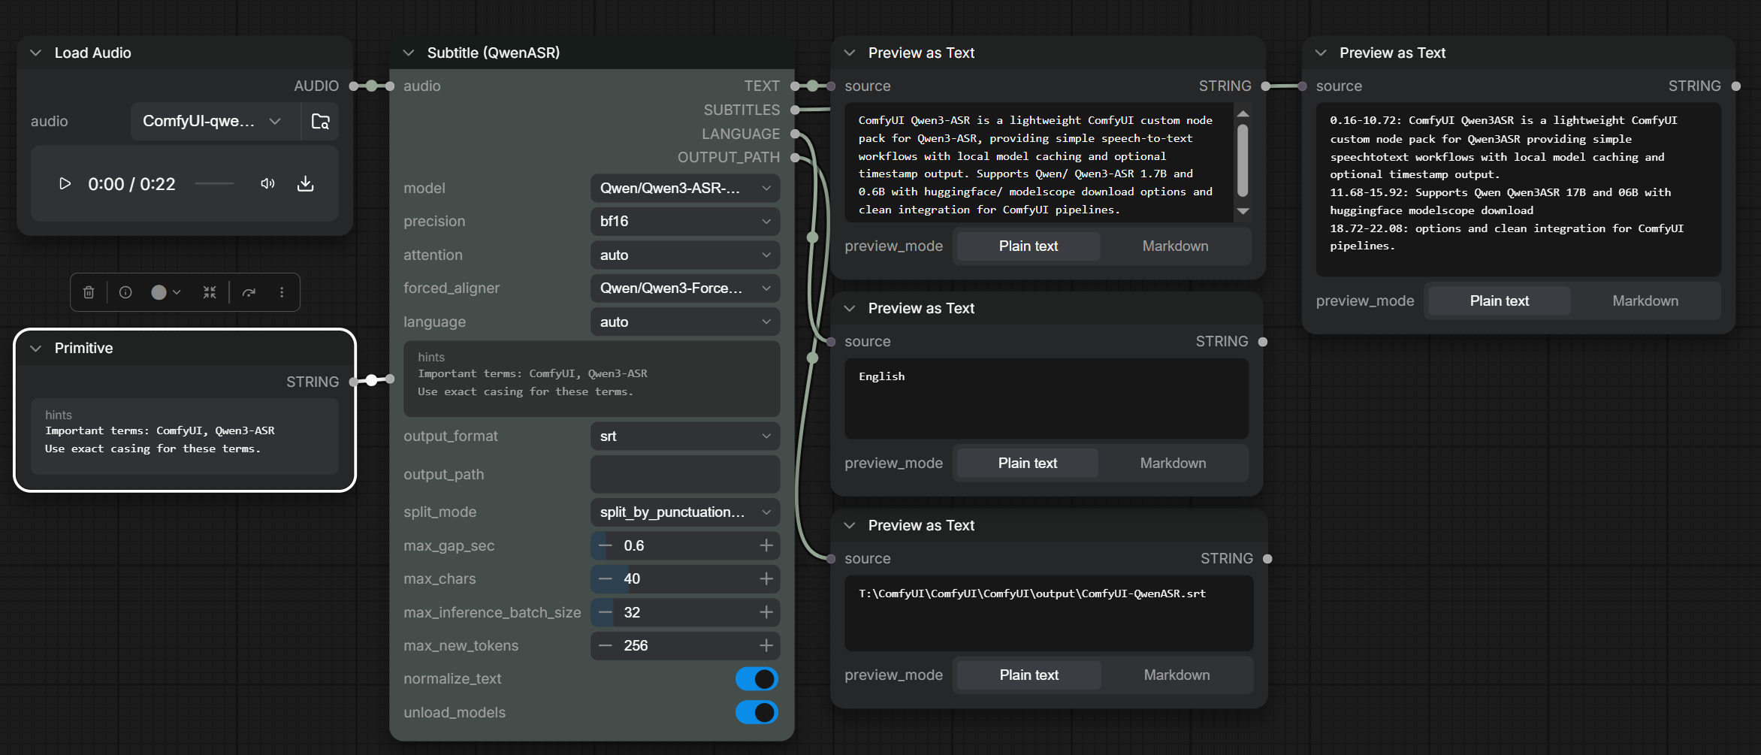Decrease the max_gap_sec value
This screenshot has width=1761, height=755.
pyautogui.click(x=605, y=546)
